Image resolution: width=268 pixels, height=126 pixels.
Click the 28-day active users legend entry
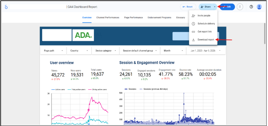click(98, 89)
